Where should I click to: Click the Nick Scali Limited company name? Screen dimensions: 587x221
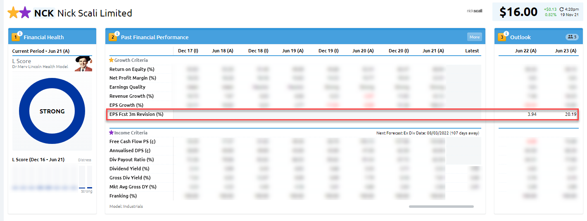click(x=95, y=13)
